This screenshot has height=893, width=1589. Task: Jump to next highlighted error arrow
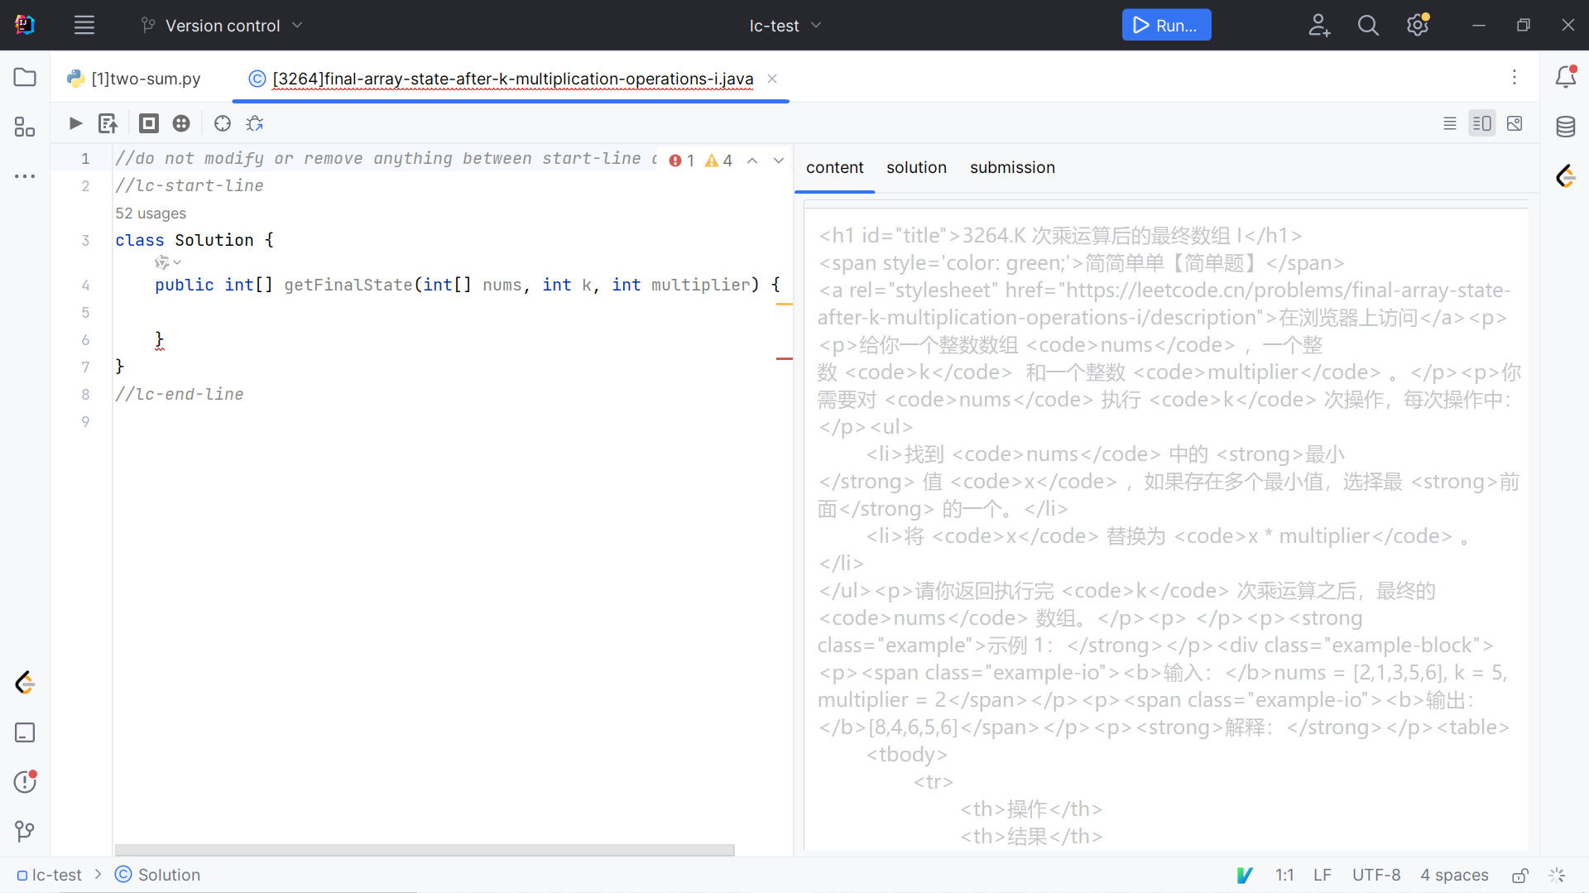tap(779, 161)
